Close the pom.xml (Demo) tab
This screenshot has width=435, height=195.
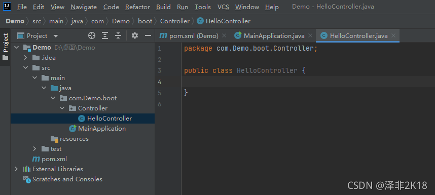point(224,35)
